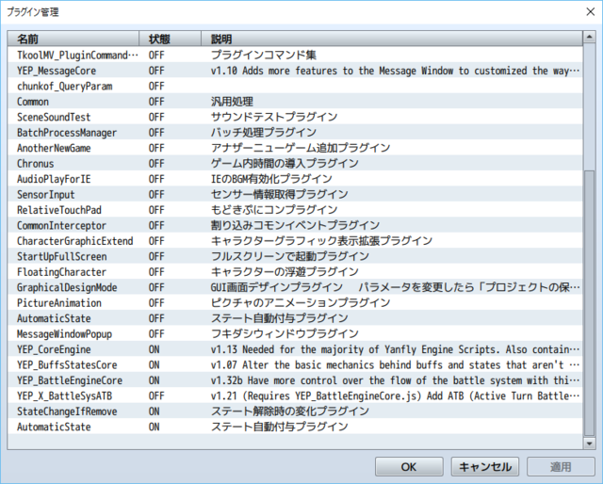Select the YEP_MessageCore plugin name
This screenshot has height=484, width=603.
[57, 71]
